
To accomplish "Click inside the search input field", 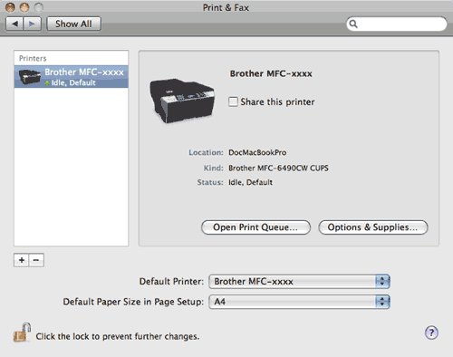I will [401, 24].
